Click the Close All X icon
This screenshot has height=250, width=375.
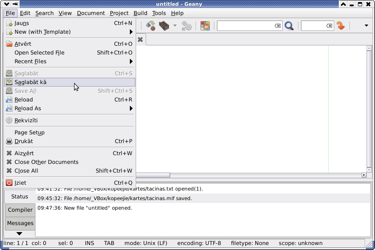tap(9, 171)
